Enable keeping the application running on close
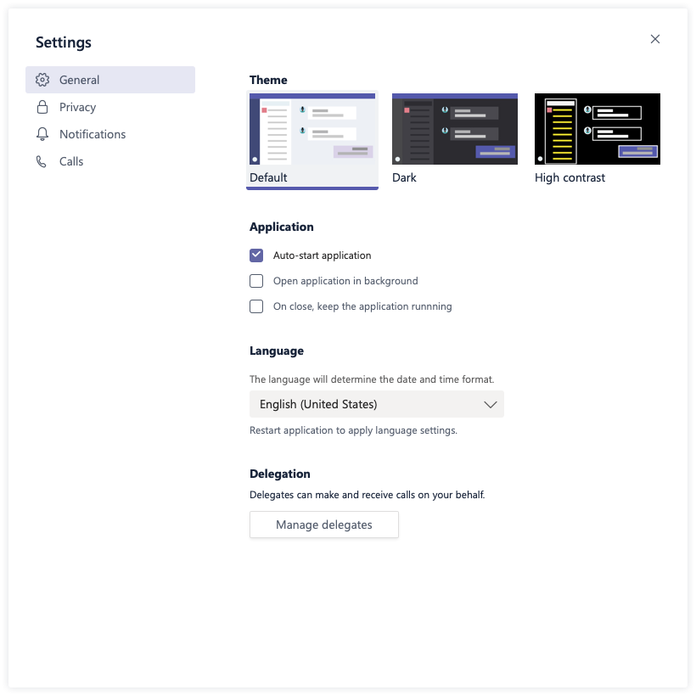This screenshot has width=696, height=696. [256, 306]
